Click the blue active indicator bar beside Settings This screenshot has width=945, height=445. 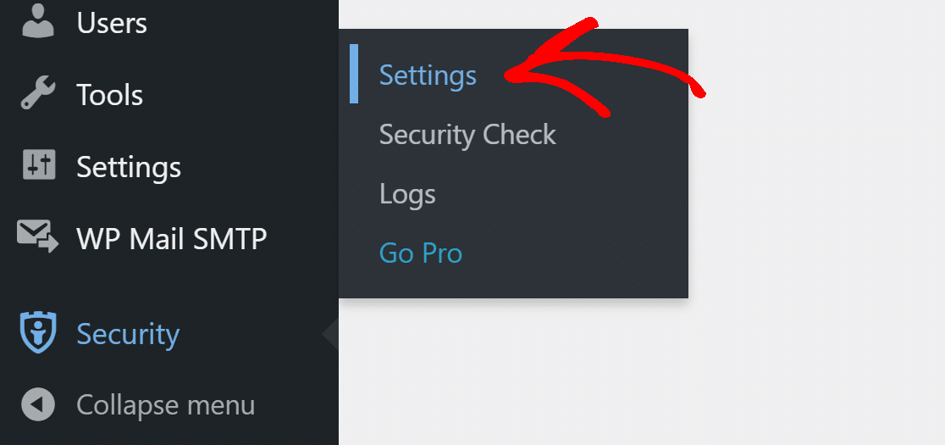coord(354,74)
